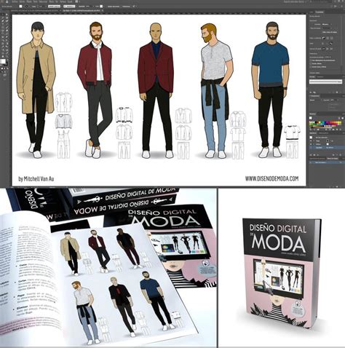Click the WWW.DISENODEMODA.COM text on the artboard
The width and height of the screenshot is (345, 348).
pyautogui.click(x=271, y=178)
